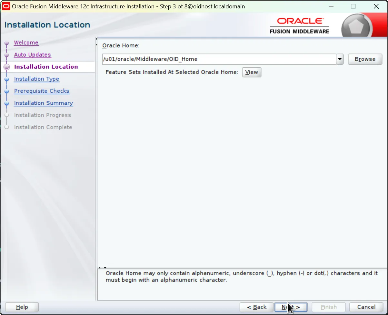The height and width of the screenshot is (315, 388).
Task: Click the Installation Type step bullet icon
Action: 7,79
